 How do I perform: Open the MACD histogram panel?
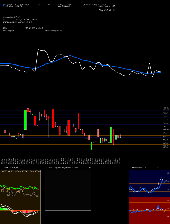point(20,210)
